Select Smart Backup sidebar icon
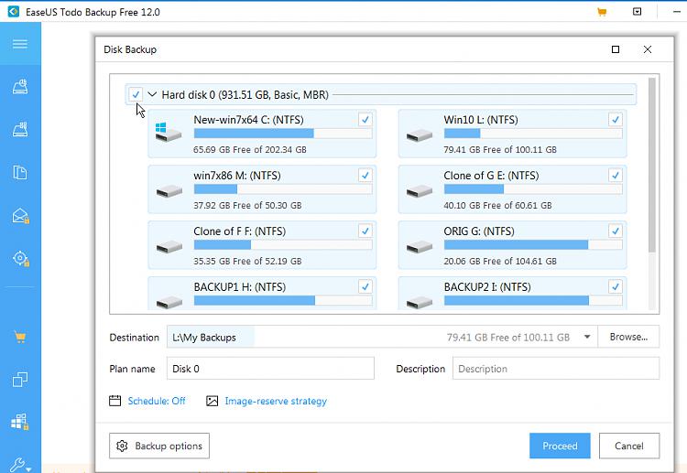Viewport: 687px width, 473px height. pos(20,258)
